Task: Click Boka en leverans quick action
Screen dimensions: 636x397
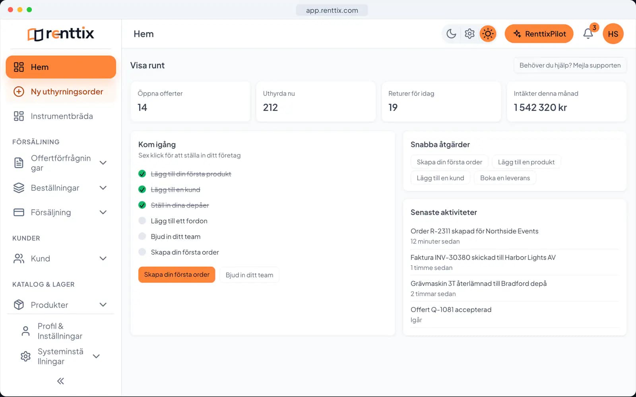Action: click(505, 178)
